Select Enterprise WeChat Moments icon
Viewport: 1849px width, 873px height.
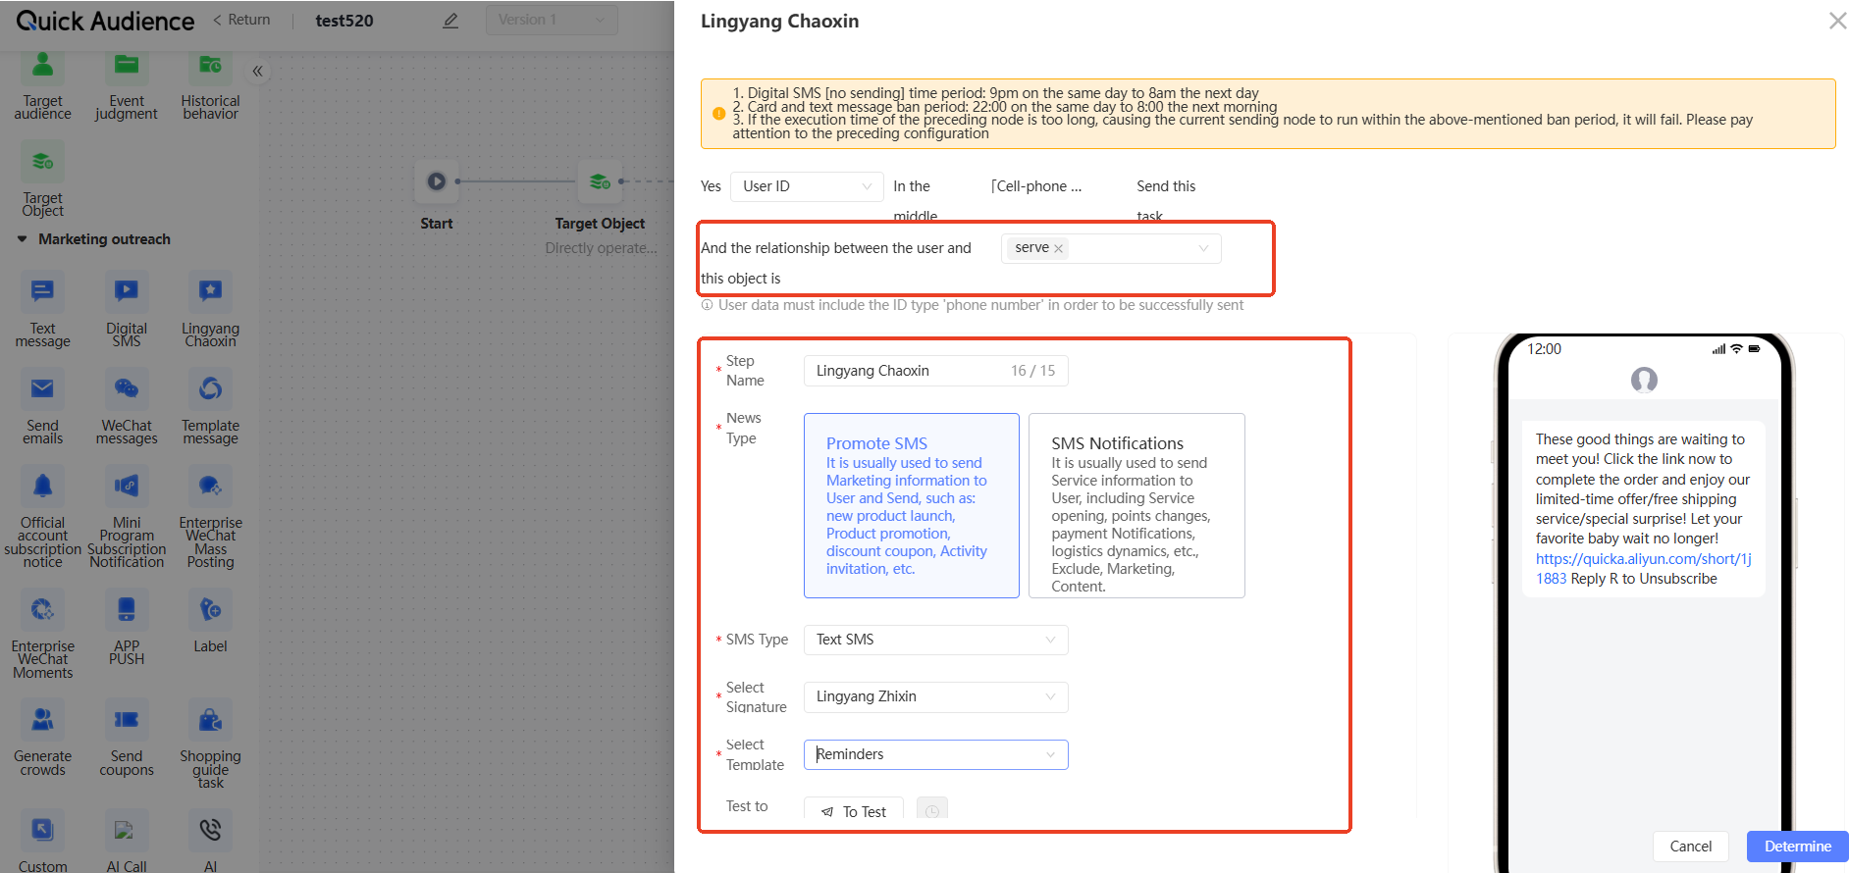42,609
